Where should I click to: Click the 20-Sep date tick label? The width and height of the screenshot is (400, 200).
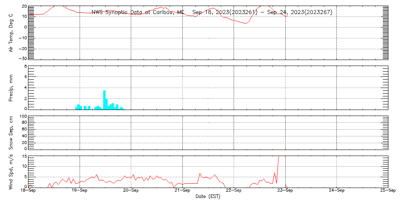pos(131,190)
